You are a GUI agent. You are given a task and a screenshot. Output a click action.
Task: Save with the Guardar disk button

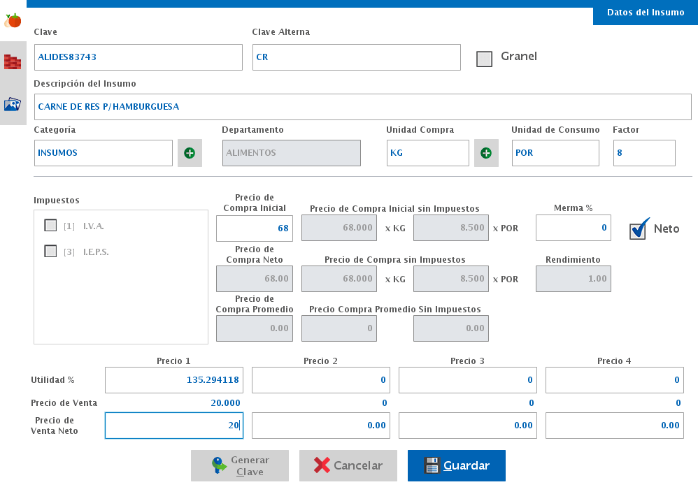[456, 465]
